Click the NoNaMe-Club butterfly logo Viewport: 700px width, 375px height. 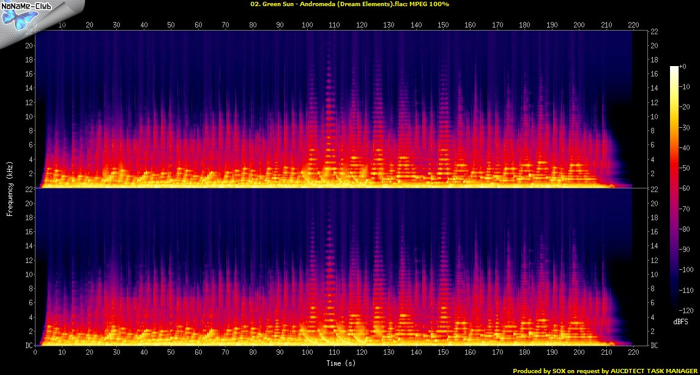click(18, 15)
